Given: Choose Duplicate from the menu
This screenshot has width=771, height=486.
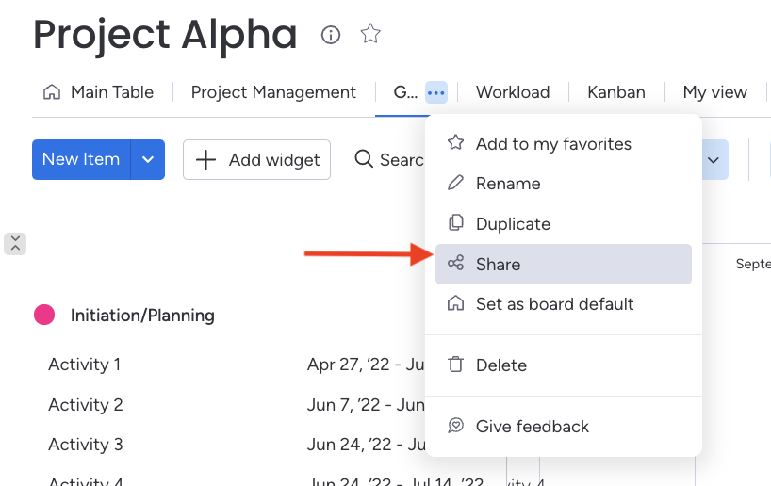Looking at the screenshot, I should (x=513, y=224).
